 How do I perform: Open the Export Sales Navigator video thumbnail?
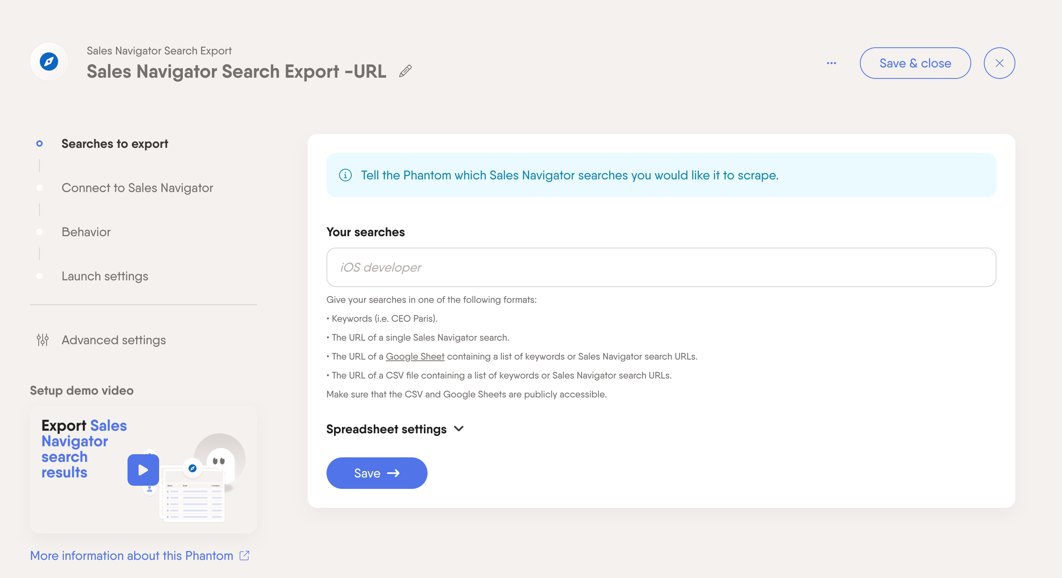(x=143, y=470)
